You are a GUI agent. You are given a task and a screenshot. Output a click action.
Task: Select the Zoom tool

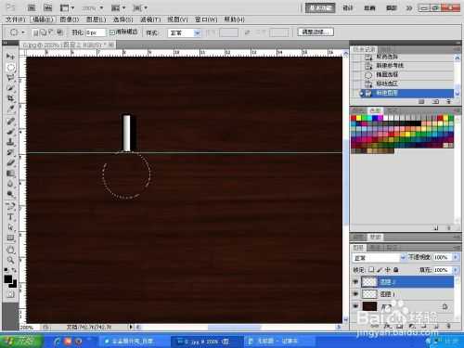click(x=10, y=260)
